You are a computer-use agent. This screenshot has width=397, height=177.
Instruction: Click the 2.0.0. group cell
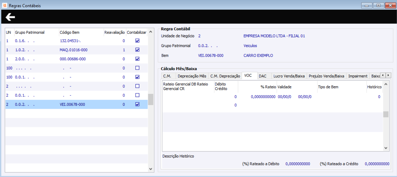[x=25, y=59]
